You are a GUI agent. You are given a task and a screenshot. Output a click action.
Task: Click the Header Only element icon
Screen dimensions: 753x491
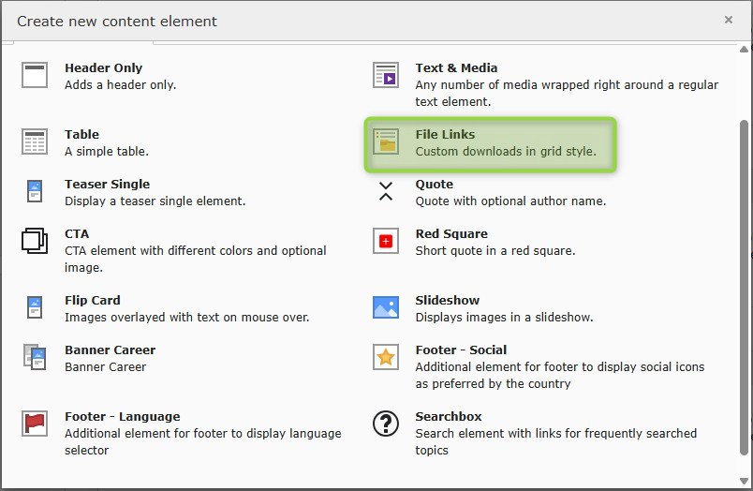[35, 75]
